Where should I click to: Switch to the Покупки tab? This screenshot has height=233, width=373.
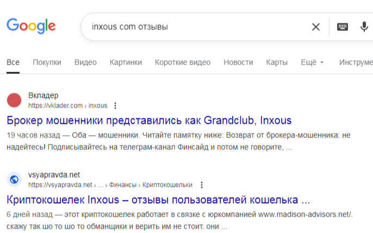click(47, 62)
